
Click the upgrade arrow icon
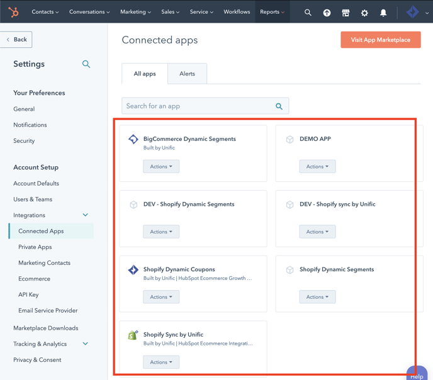tap(327, 13)
